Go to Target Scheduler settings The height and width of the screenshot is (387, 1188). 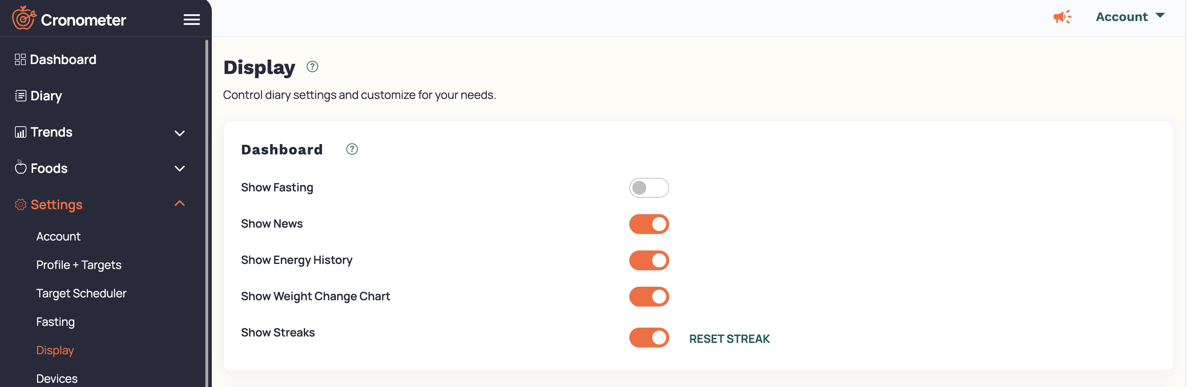[x=81, y=293]
